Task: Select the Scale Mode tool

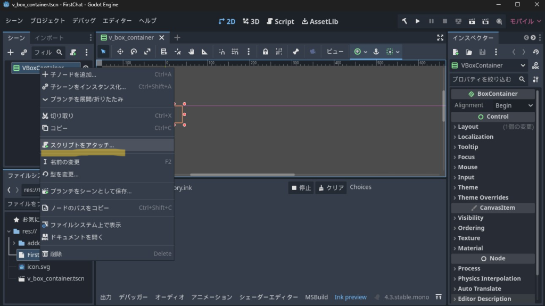Action: point(147,52)
